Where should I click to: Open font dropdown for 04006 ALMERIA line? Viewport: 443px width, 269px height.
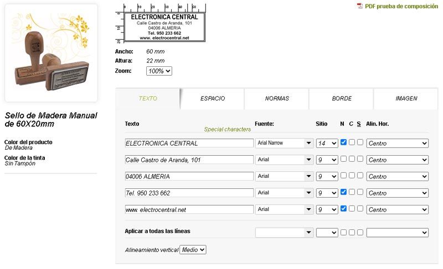[x=284, y=176]
